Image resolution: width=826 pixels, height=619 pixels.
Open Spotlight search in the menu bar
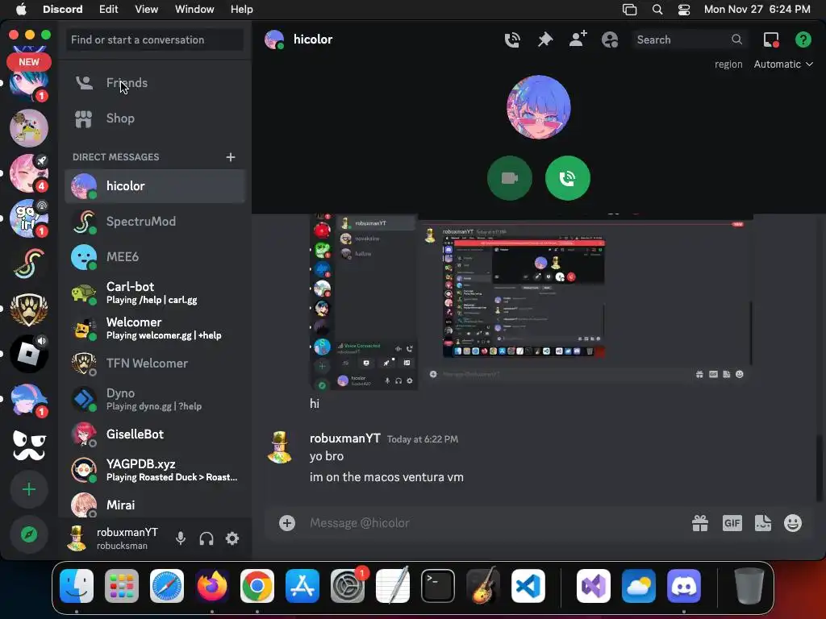coord(657,10)
